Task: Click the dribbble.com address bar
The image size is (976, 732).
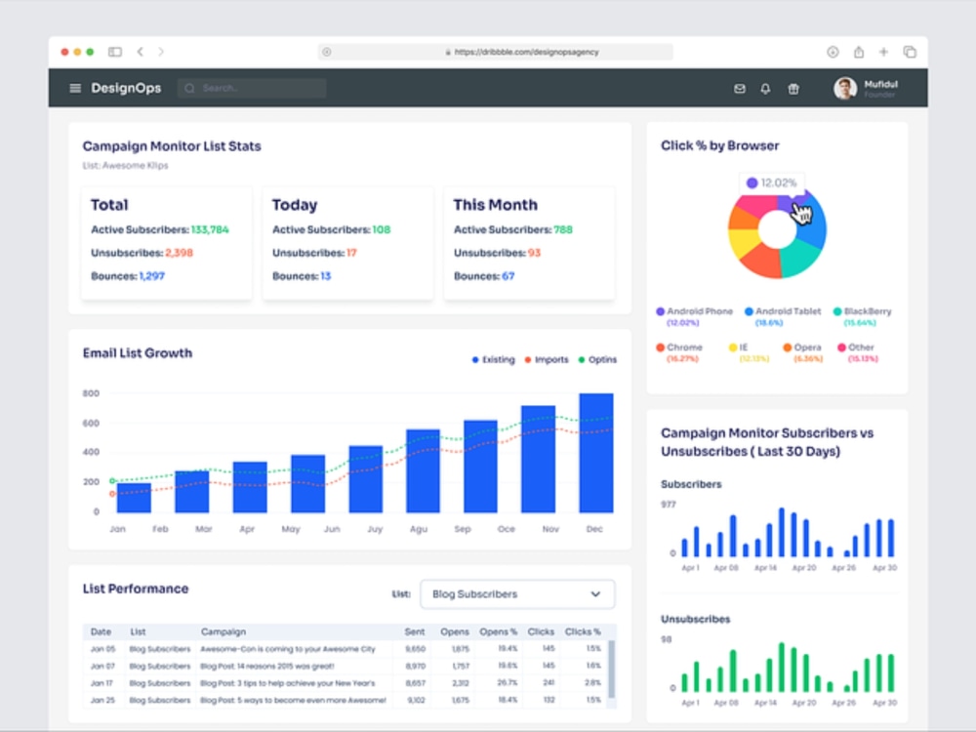Action: coord(496,52)
